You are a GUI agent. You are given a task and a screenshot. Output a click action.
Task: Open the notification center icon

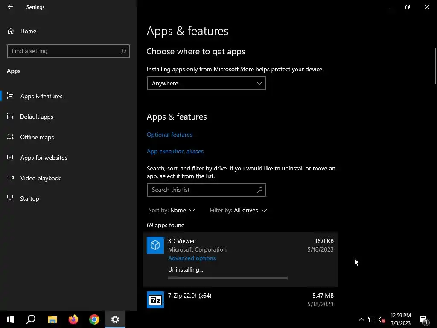(x=424, y=319)
